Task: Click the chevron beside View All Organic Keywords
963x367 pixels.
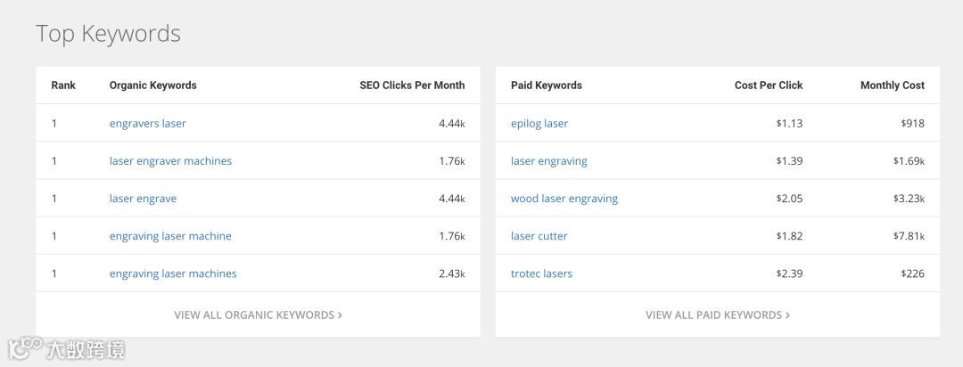Action: pyautogui.click(x=341, y=314)
